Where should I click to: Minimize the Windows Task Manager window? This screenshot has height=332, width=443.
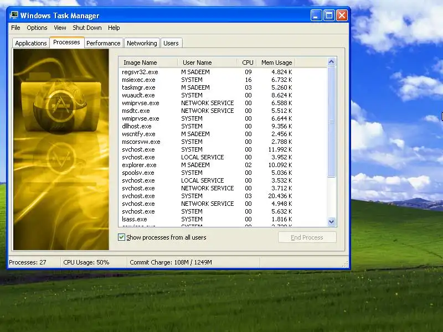(x=316, y=15)
